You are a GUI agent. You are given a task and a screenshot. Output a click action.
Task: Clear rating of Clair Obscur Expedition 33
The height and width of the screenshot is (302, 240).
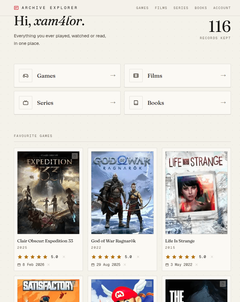[x=64, y=257]
